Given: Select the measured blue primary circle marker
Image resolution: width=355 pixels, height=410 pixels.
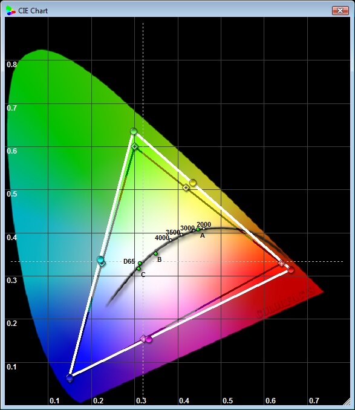Looking at the screenshot, I should (x=70, y=378).
